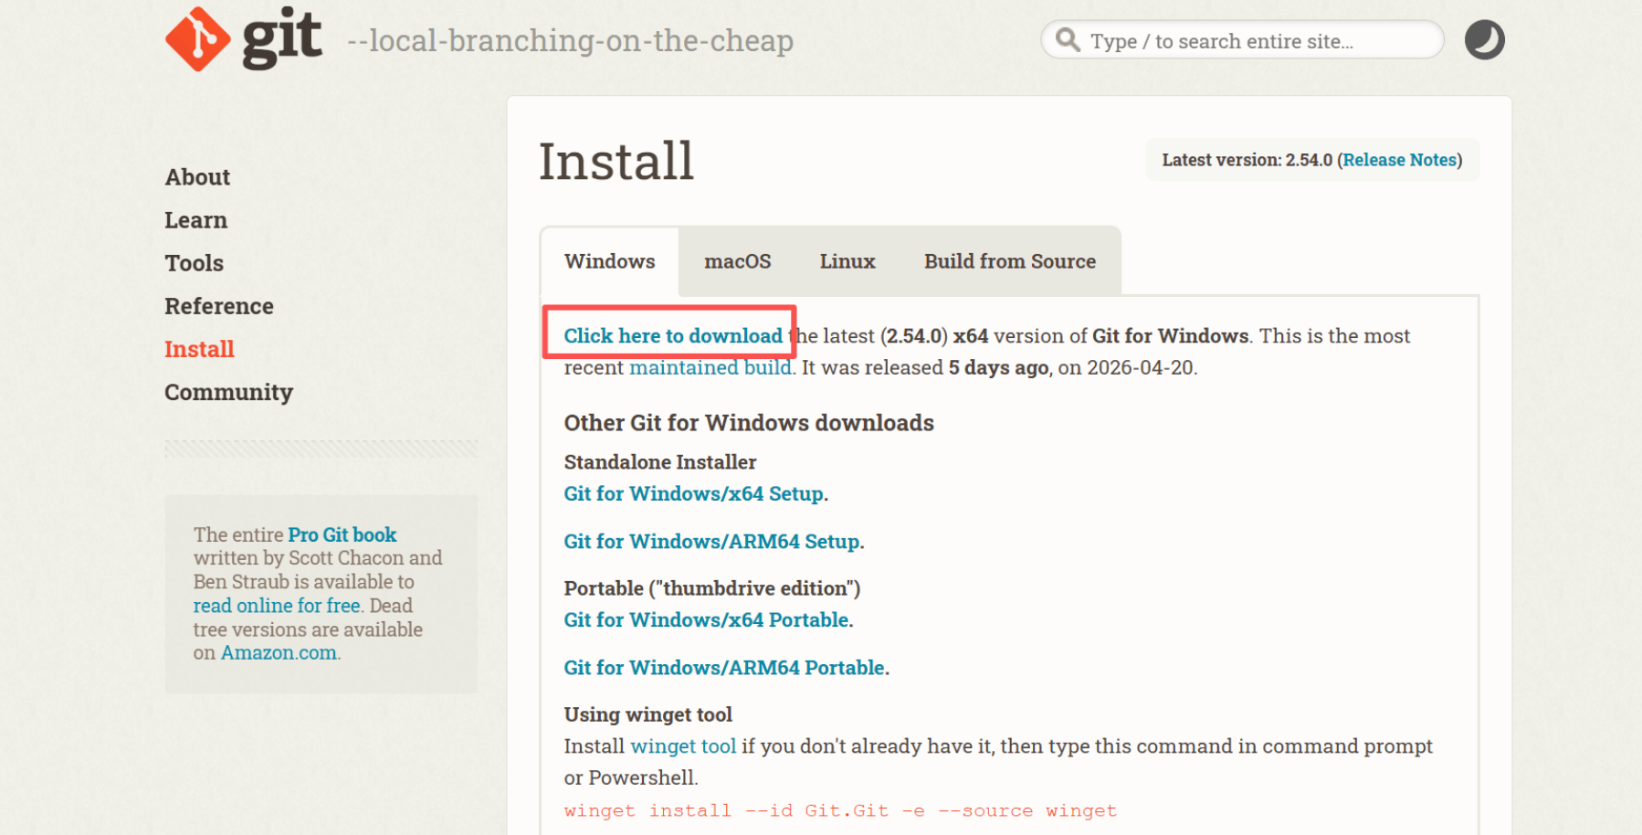1642x835 pixels.
Task: Get the Git for Windows/x64 Portable build
Action: (707, 619)
